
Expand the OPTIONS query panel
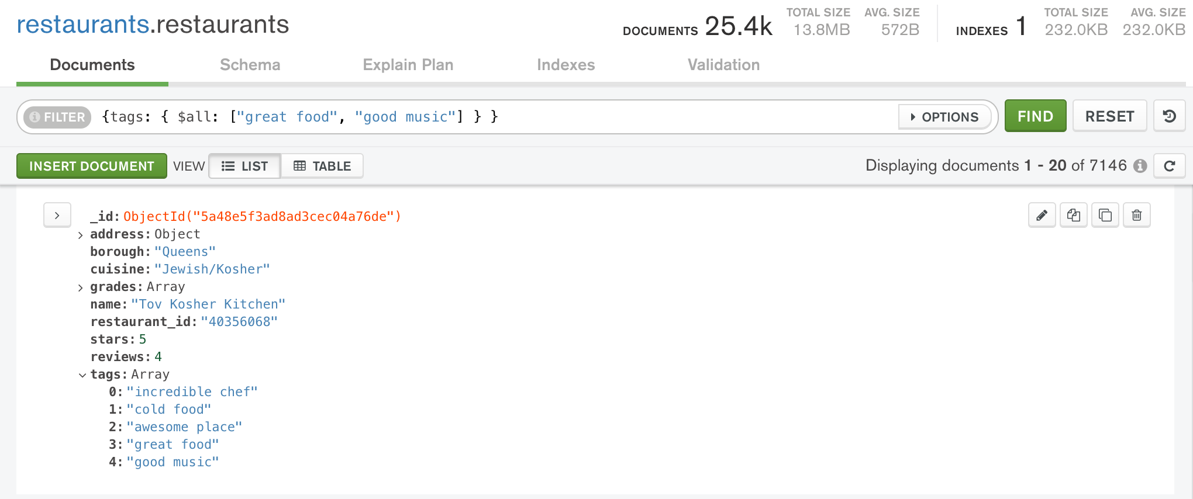(x=944, y=117)
